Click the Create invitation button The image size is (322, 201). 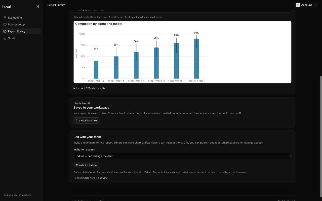86,165
